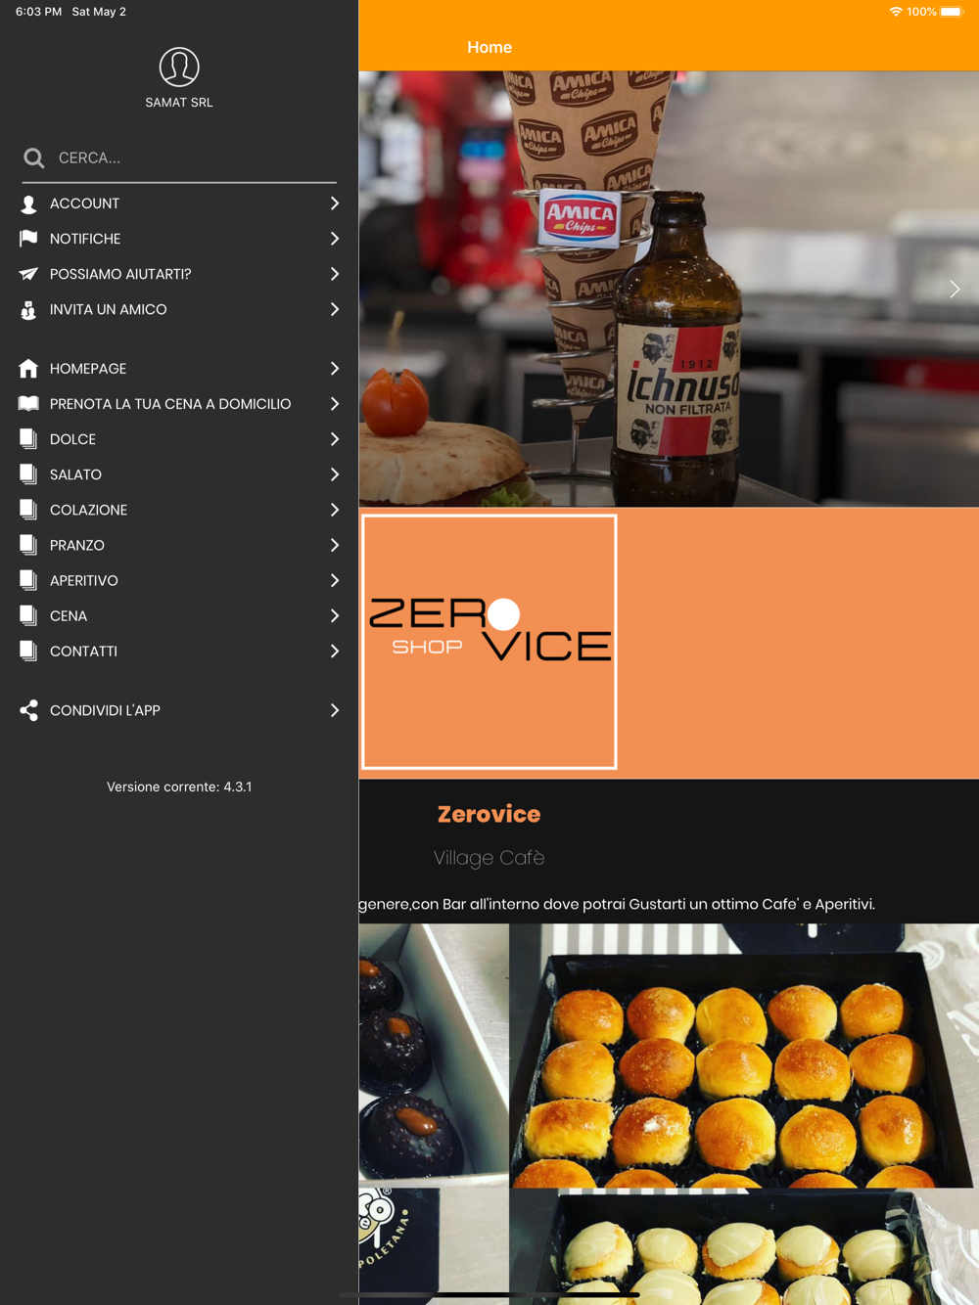The height and width of the screenshot is (1305, 979).
Task: Click the open book icon for Prenota
Action: click(28, 404)
